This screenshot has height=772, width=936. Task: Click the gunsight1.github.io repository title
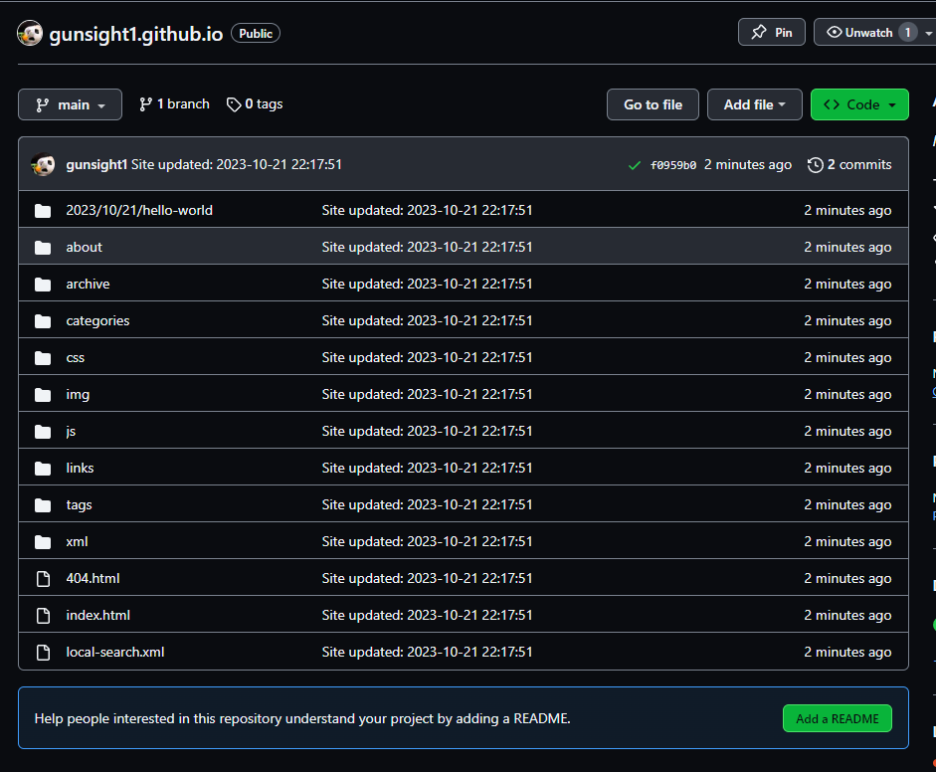tap(136, 34)
